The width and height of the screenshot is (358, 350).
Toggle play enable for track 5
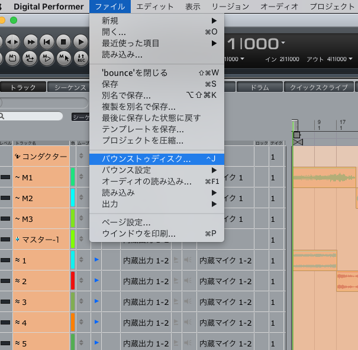coord(96,343)
